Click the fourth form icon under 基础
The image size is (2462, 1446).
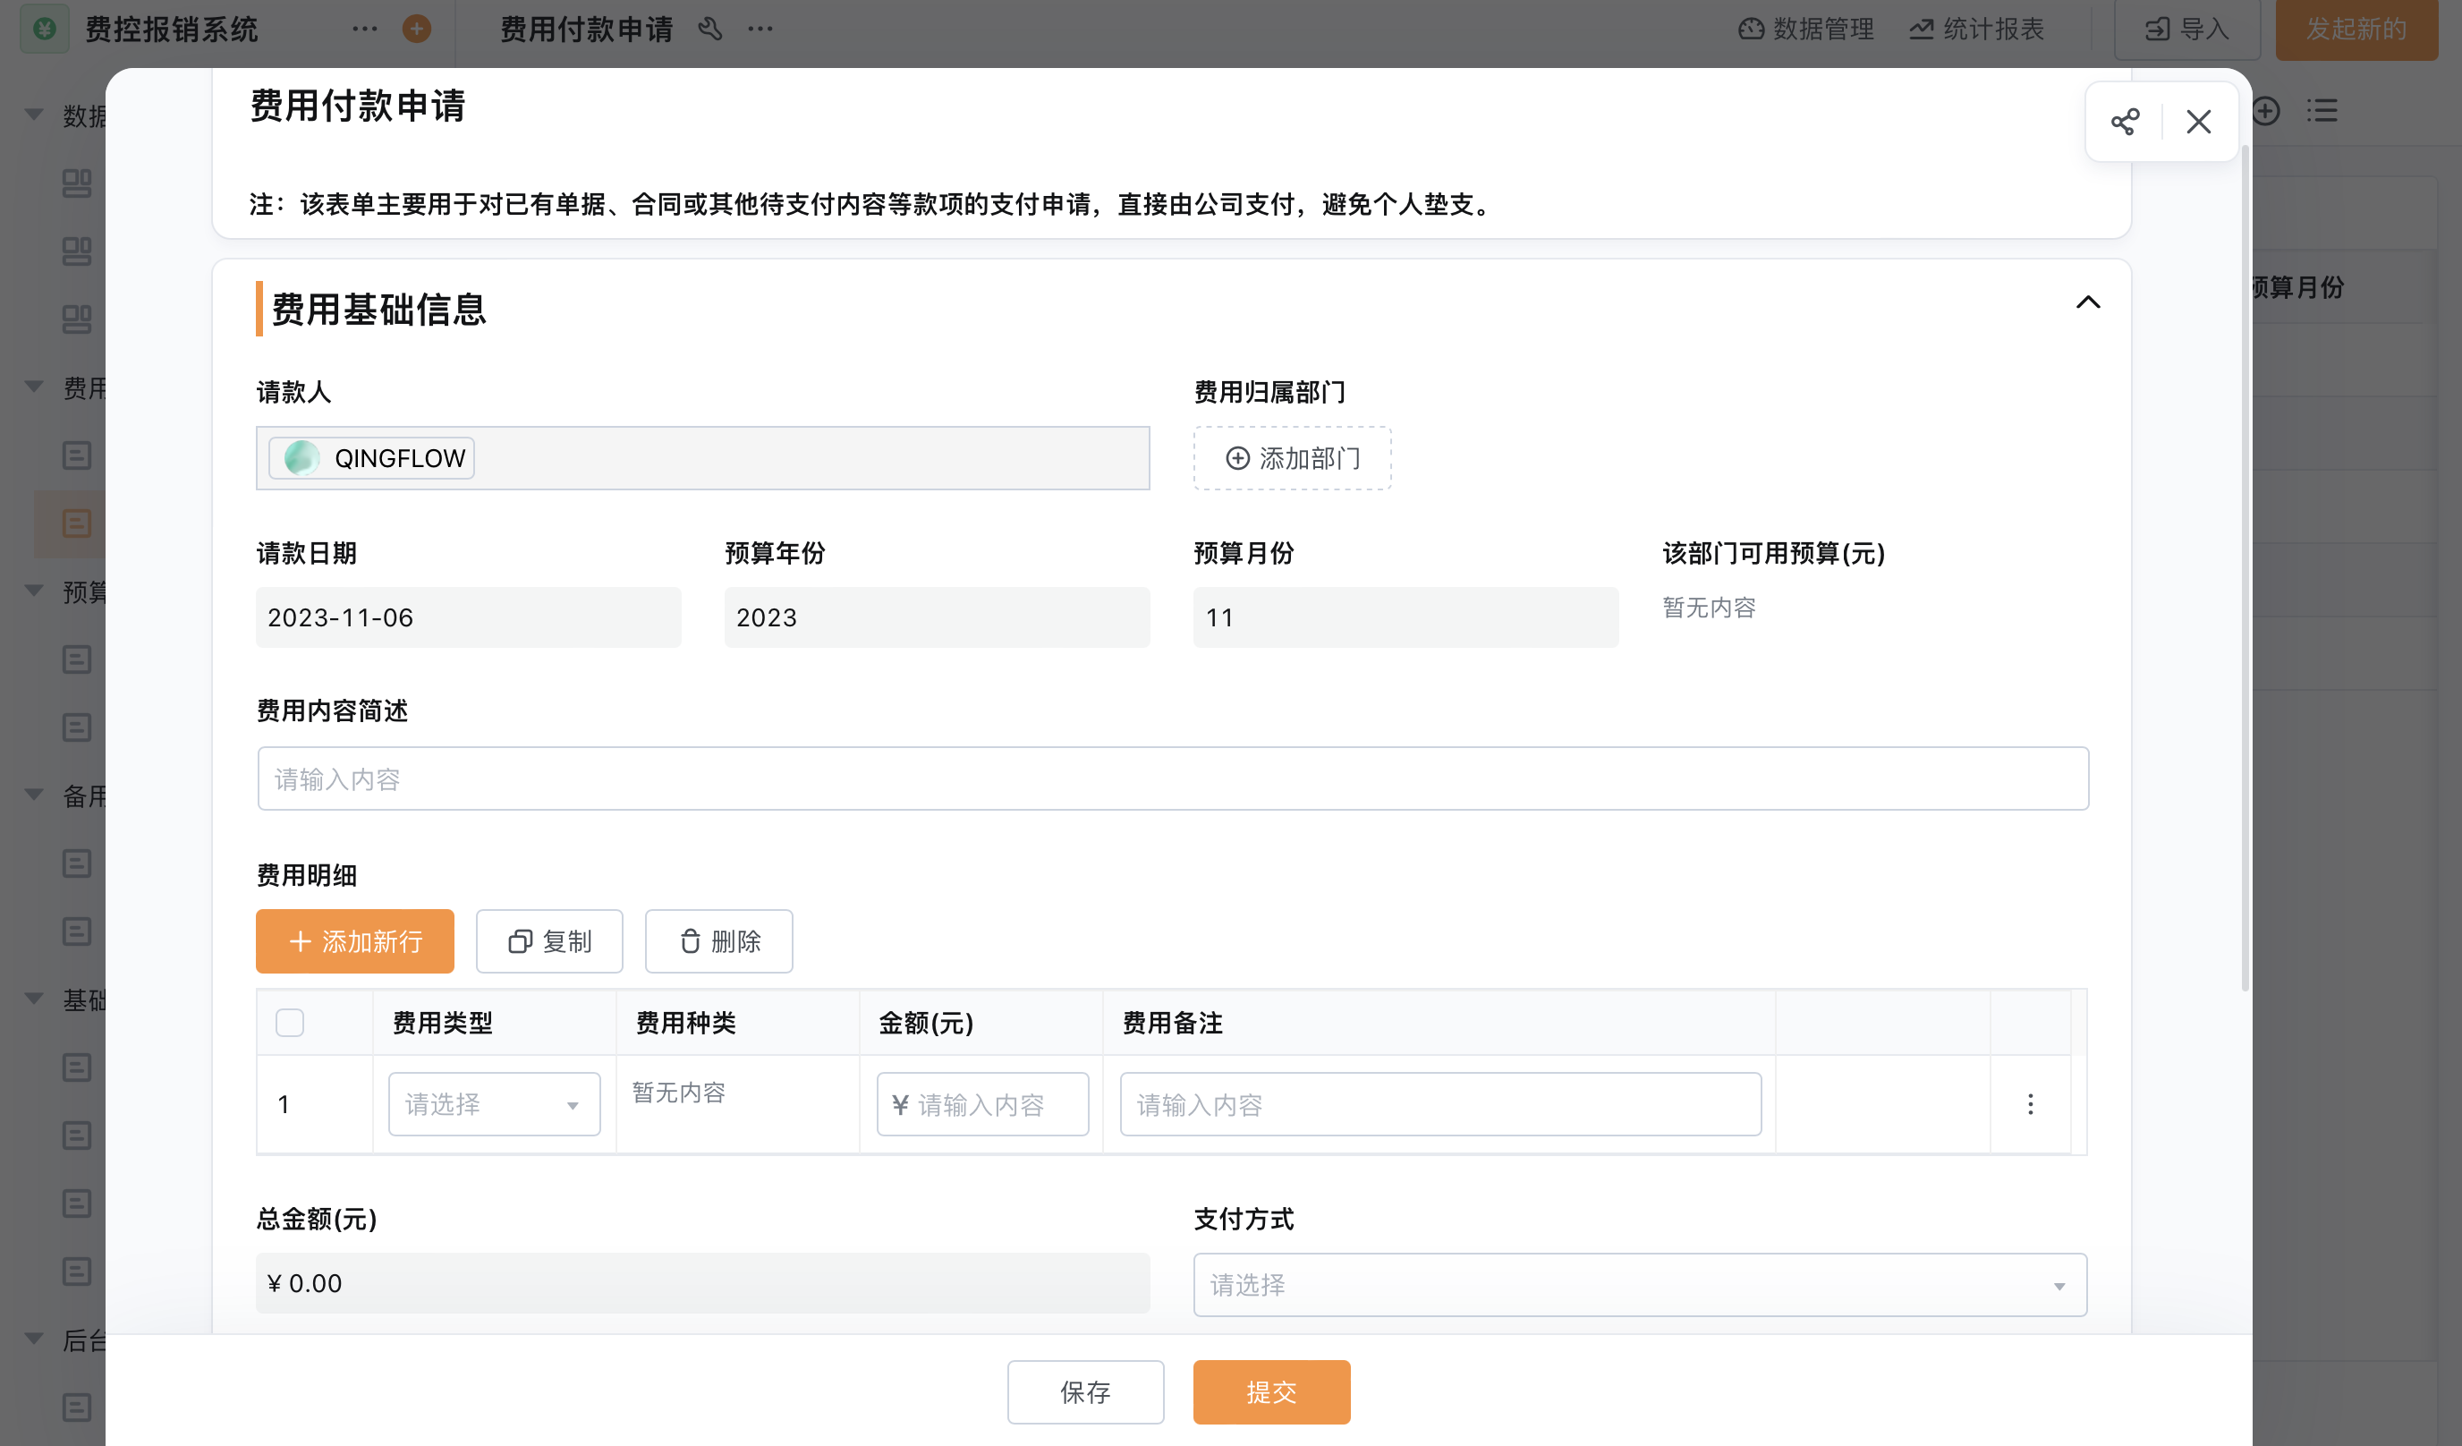click(x=76, y=1272)
